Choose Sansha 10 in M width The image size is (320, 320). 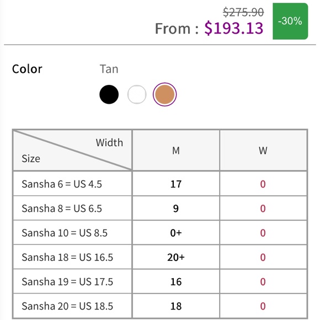tap(176, 233)
